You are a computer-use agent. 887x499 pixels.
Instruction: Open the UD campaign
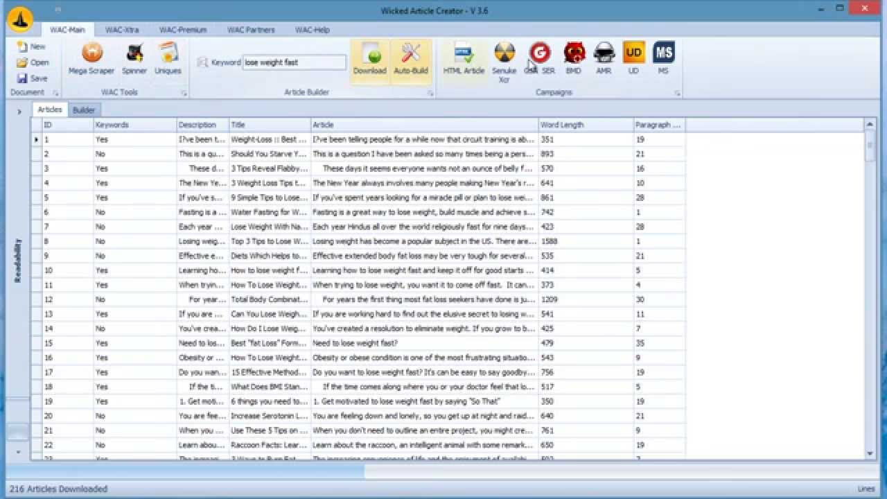633,59
